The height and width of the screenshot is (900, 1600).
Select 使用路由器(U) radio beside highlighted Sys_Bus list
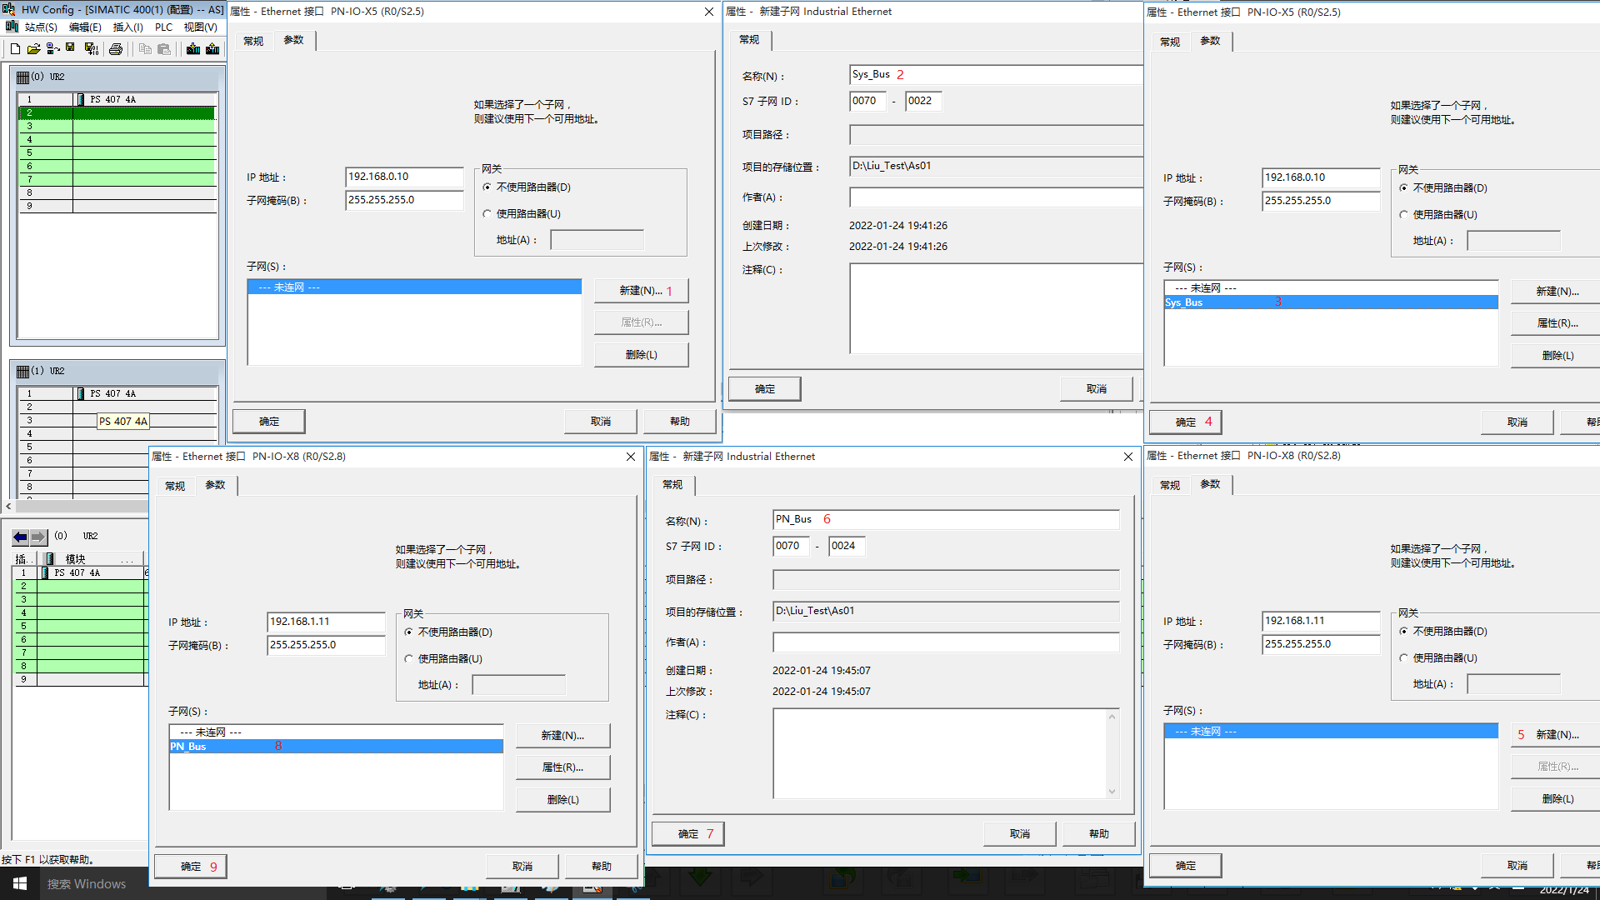pos(1404,215)
